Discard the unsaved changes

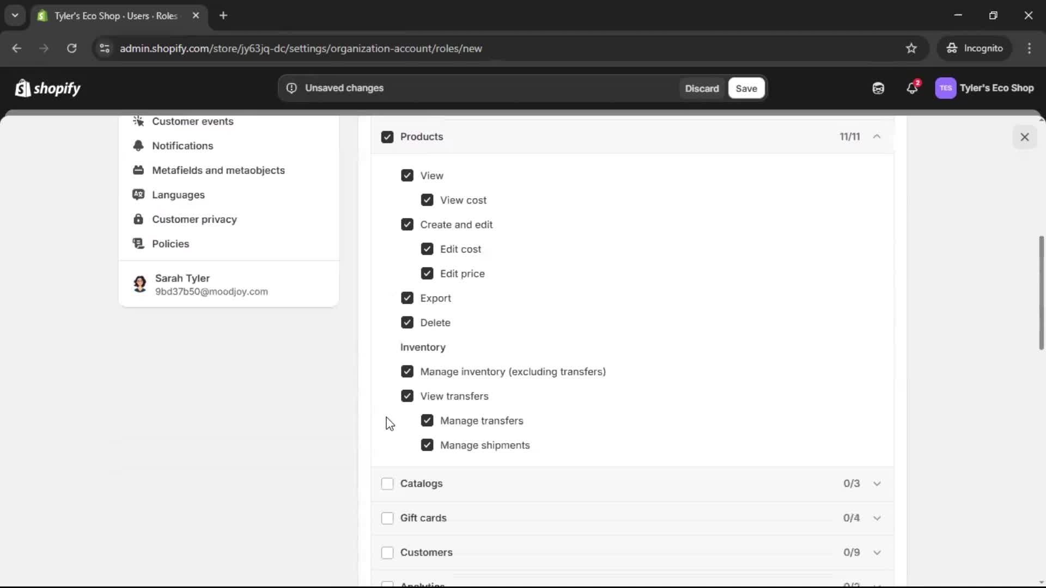click(702, 88)
